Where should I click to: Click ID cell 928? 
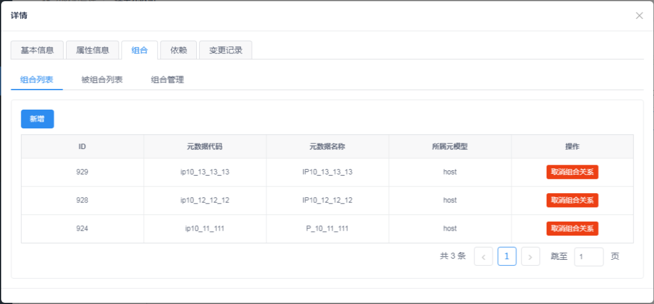coord(82,200)
